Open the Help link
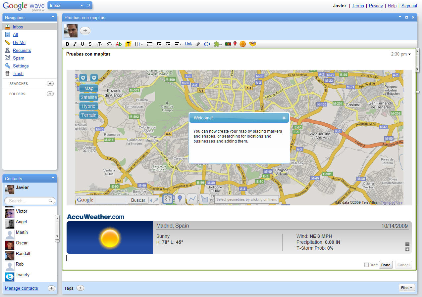The width and height of the screenshot is (422, 297). (x=392, y=6)
